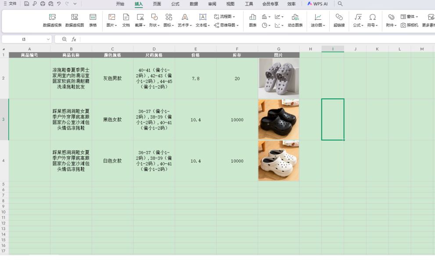The width and height of the screenshot is (435, 260).
Task: Switch to the 视图 tab
Action: pos(230,4)
